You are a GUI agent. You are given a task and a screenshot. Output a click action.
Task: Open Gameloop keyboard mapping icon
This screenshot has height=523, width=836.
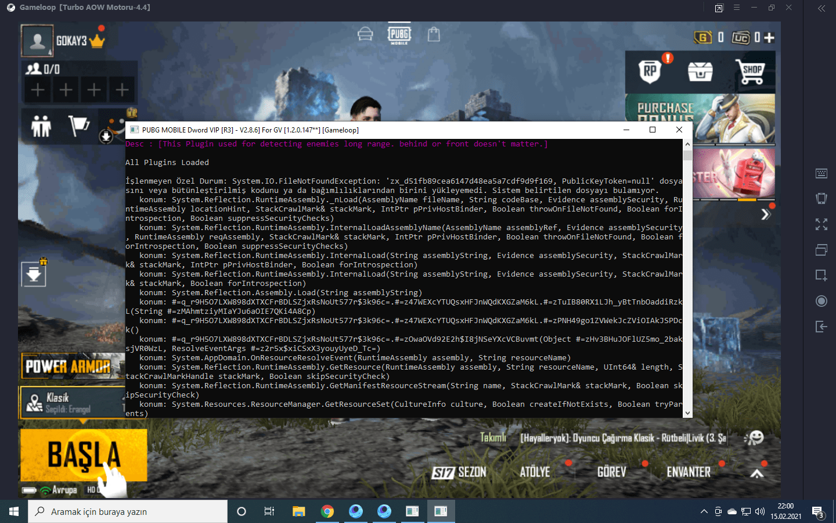[821, 173]
